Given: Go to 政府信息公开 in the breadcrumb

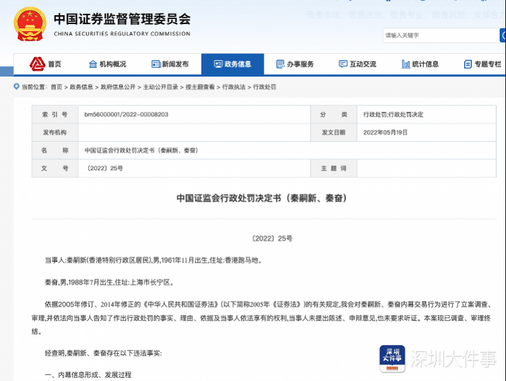Looking at the screenshot, I should click(118, 87).
